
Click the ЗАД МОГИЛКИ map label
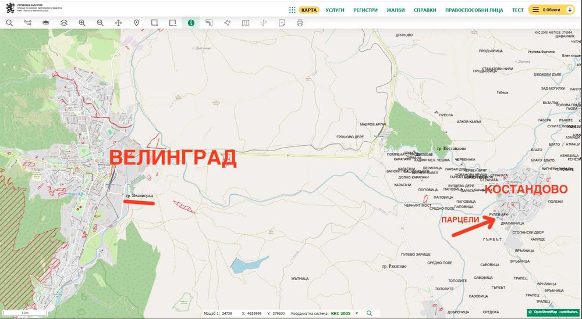pos(553,88)
